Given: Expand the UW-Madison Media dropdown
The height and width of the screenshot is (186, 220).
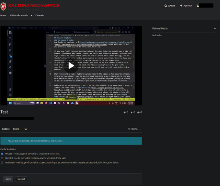Looking at the screenshot, I should [31, 15].
